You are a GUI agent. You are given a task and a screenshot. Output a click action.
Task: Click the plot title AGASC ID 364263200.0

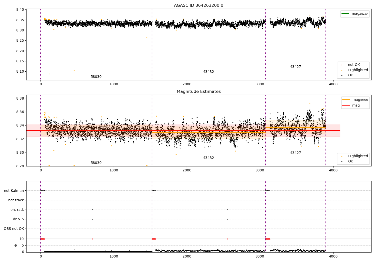coord(198,5)
